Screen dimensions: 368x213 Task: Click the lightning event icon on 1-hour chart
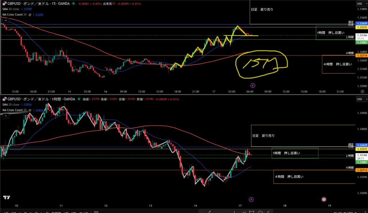click(x=251, y=199)
